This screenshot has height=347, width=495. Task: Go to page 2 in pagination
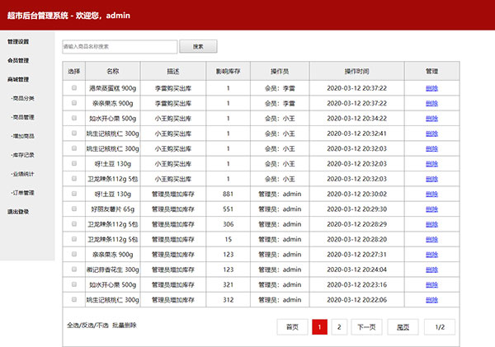[339, 327]
